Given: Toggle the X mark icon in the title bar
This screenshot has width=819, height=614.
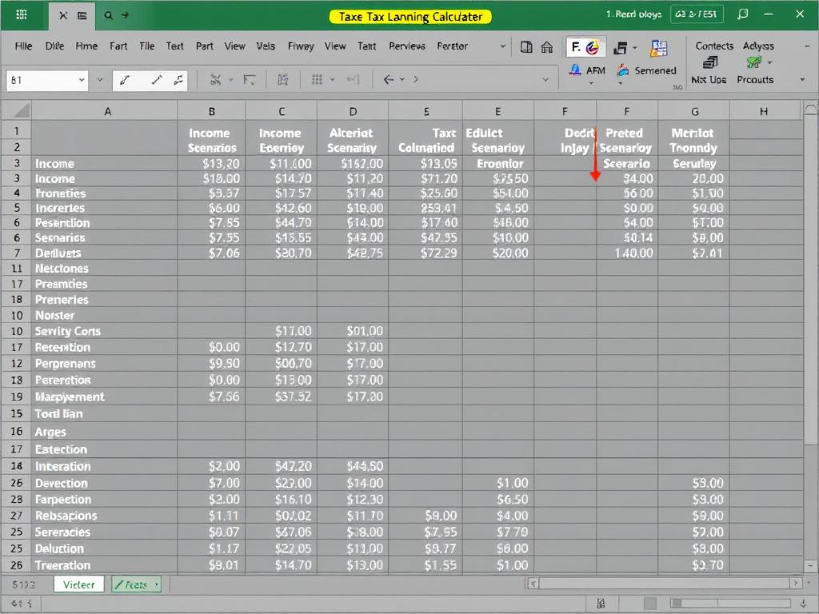Looking at the screenshot, I should 63,14.
